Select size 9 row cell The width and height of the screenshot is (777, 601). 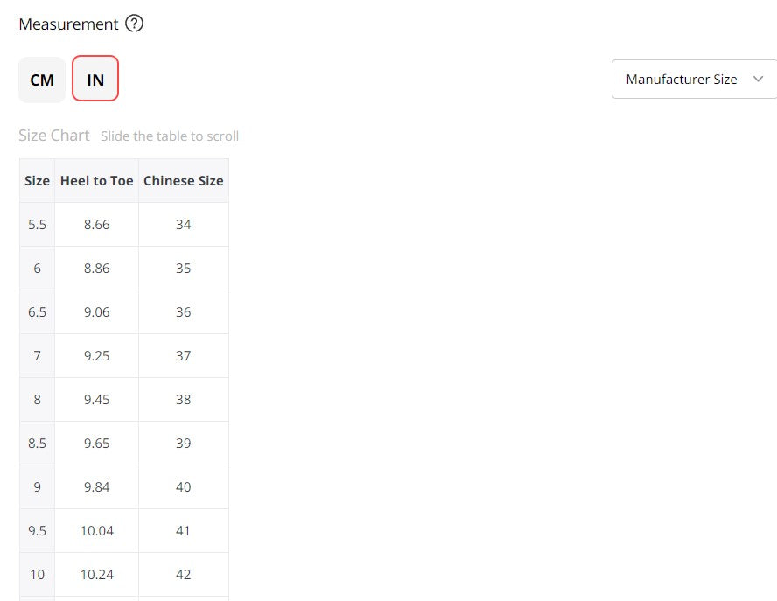[37, 487]
